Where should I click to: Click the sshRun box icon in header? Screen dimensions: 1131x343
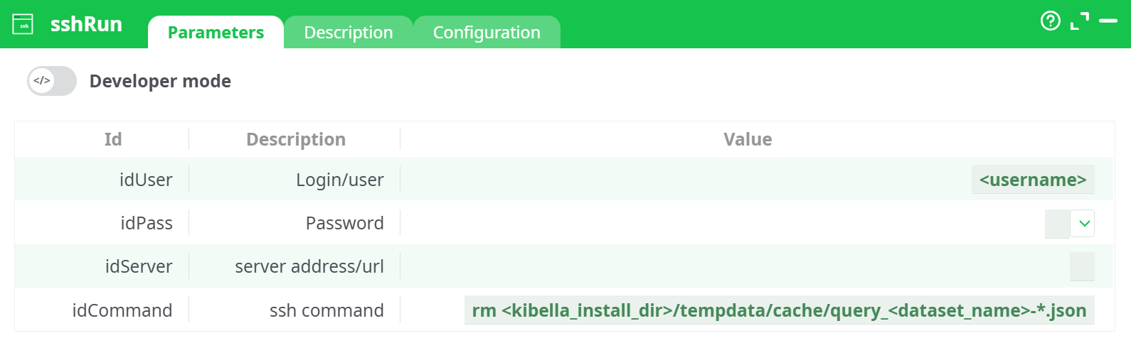tap(23, 24)
